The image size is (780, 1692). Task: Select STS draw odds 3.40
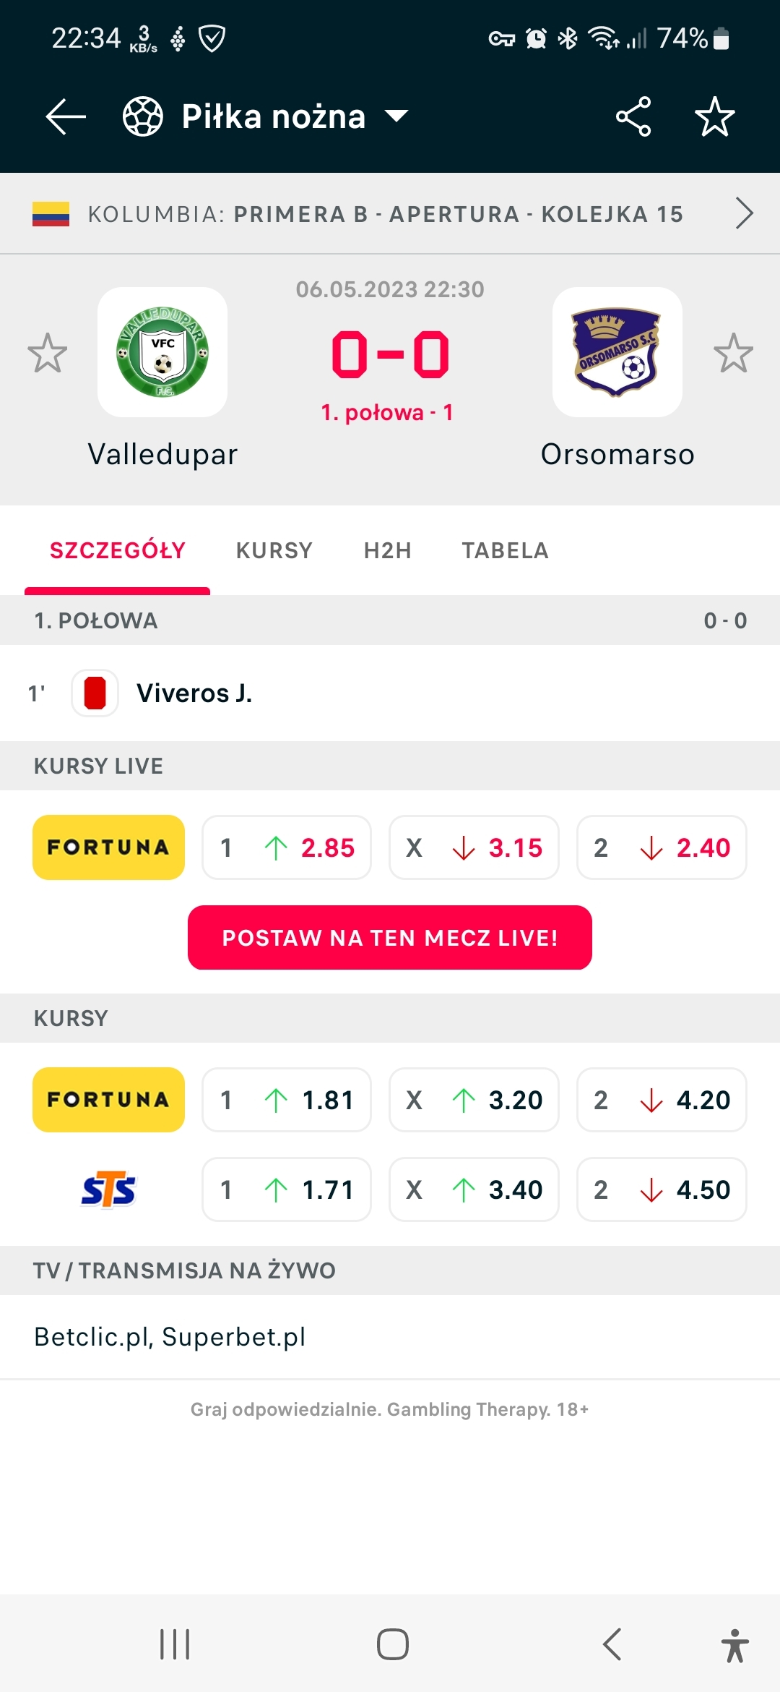(x=474, y=1189)
